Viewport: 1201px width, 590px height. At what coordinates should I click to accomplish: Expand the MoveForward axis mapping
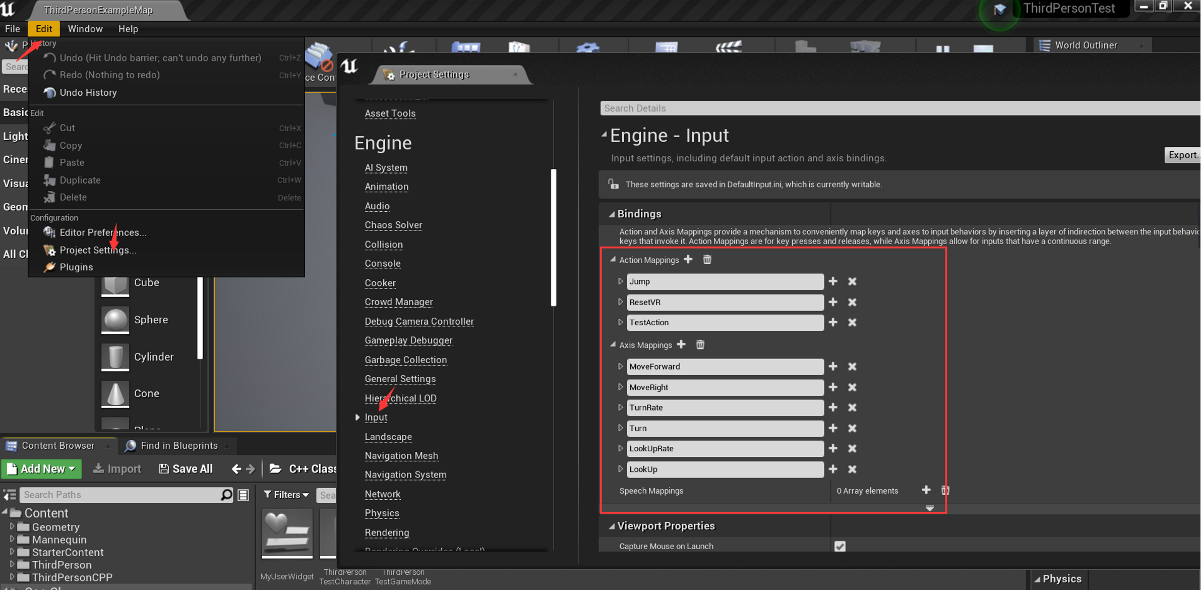click(x=620, y=367)
